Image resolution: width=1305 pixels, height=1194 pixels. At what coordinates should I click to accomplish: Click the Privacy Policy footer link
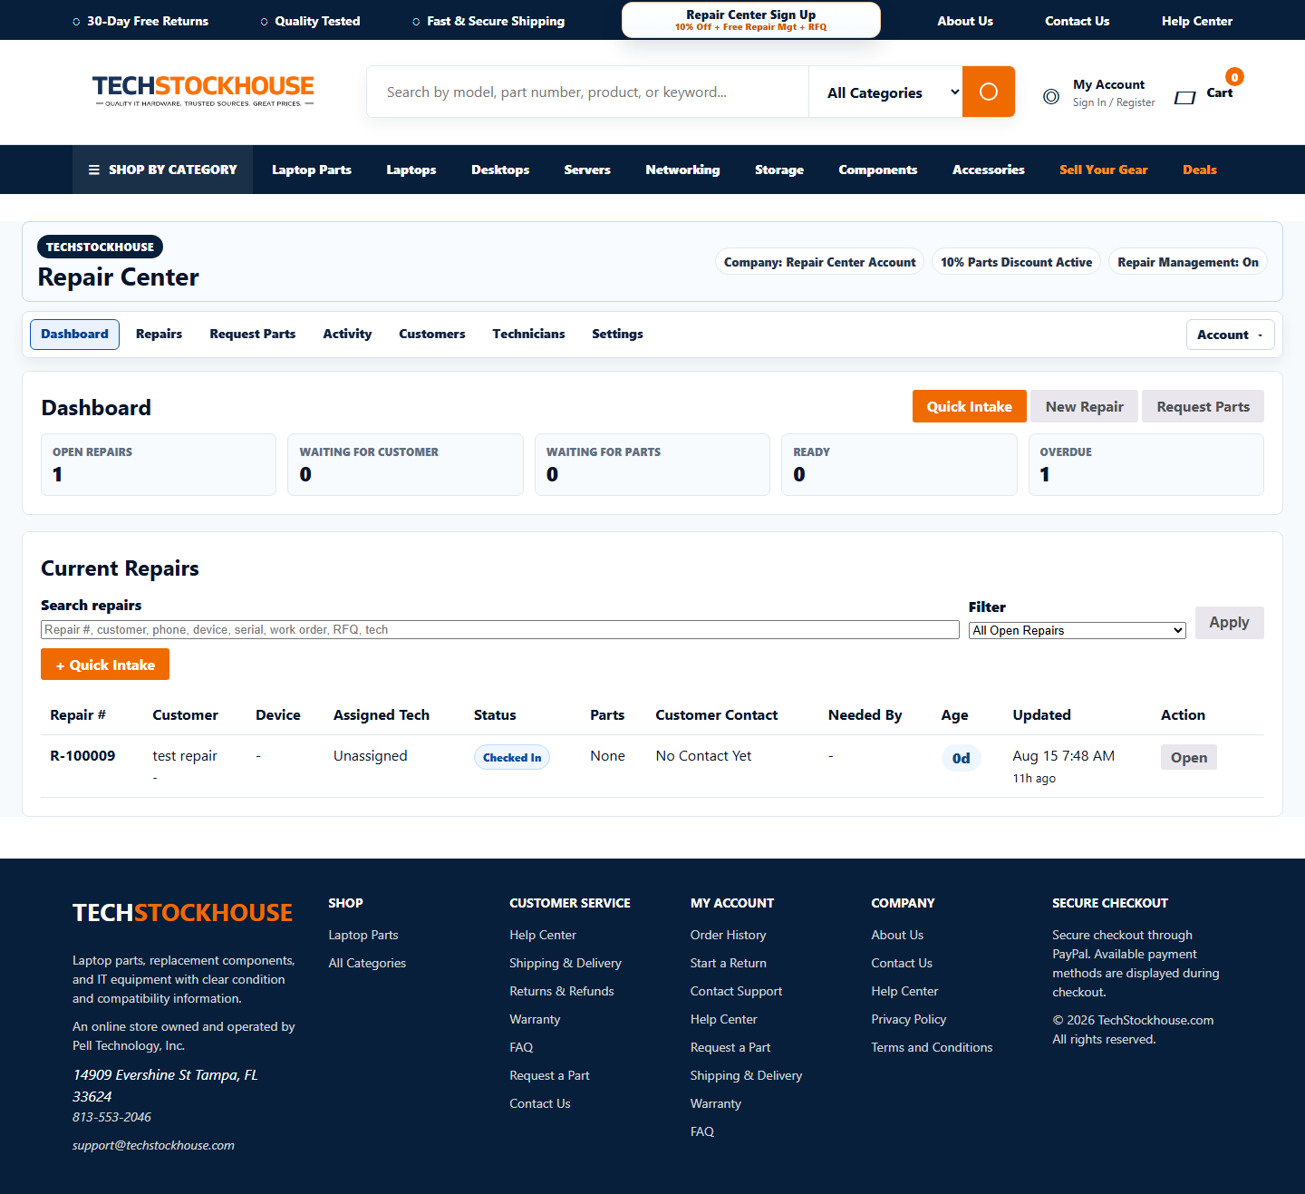pyautogui.click(x=908, y=1019)
